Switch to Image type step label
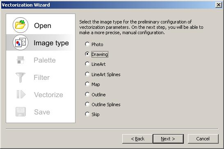224x149 pixels. tap(51, 43)
